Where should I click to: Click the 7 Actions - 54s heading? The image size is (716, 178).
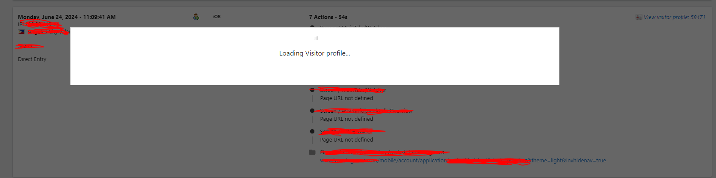point(328,17)
